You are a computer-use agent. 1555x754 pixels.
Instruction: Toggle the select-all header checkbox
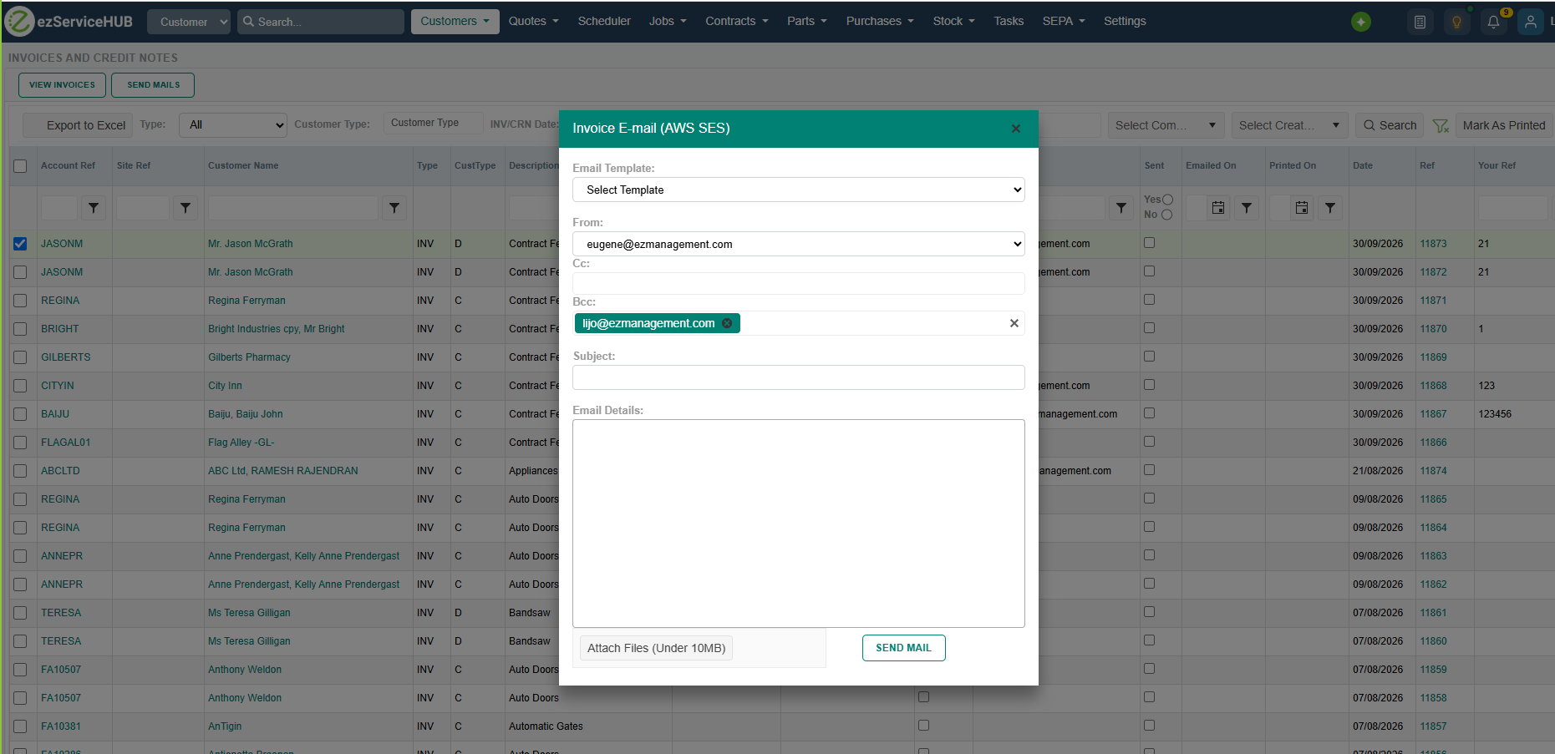click(x=20, y=166)
